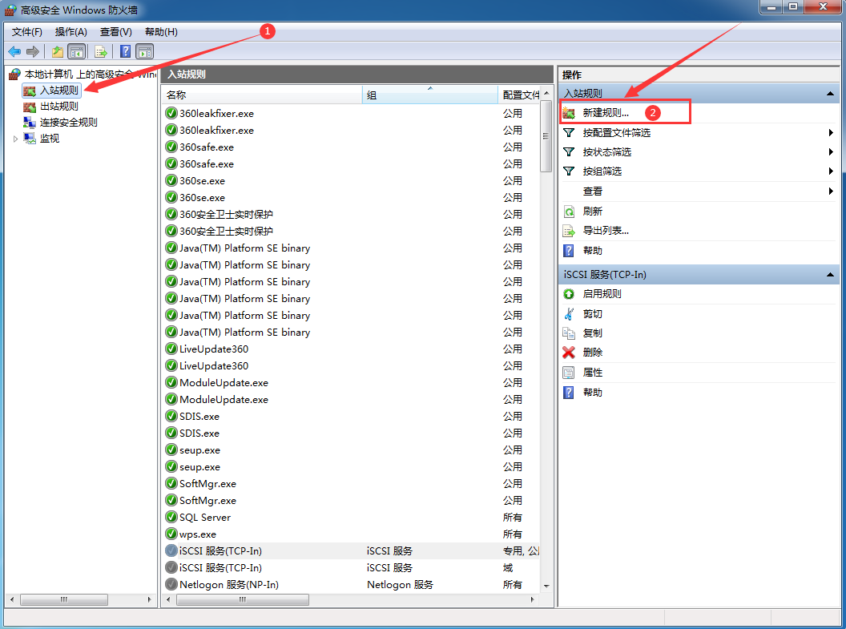Click the scissors icon beside 剪切
This screenshot has height=629, width=846.
569,314
